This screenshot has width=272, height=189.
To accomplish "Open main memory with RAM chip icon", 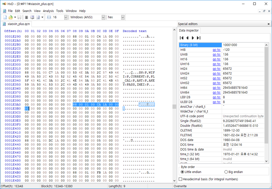I will 27,17.
